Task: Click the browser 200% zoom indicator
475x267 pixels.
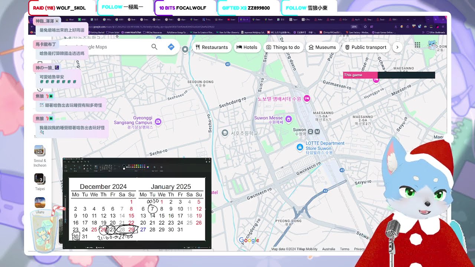Action: coord(354,27)
